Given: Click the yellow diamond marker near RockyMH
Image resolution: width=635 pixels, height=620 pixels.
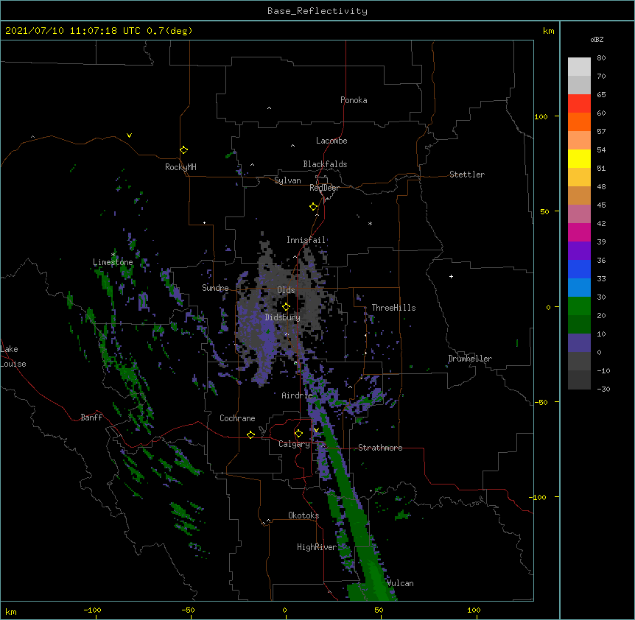Looking at the screenshot, I should 184,150.
